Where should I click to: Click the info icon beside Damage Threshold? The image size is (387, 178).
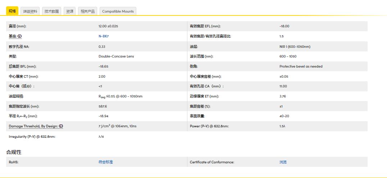(61, 126)
